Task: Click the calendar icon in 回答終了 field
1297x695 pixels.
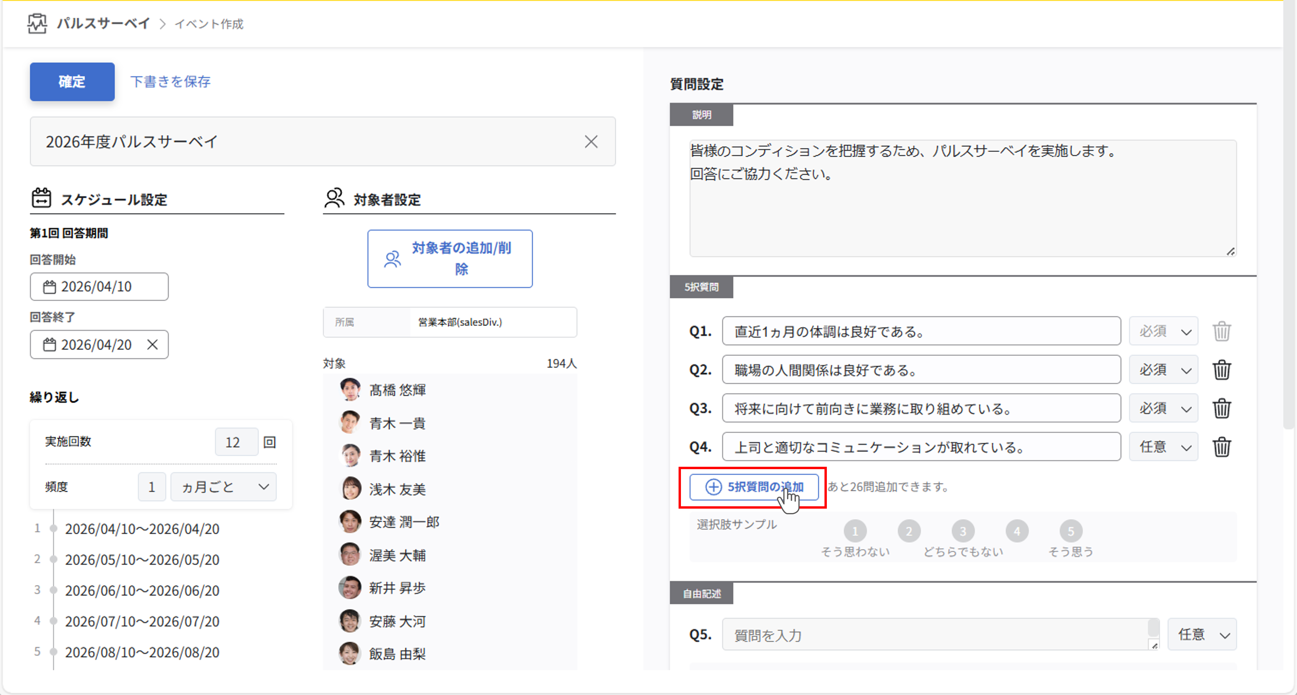Action: point(49,344)
